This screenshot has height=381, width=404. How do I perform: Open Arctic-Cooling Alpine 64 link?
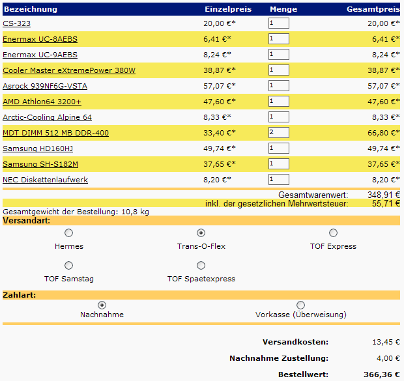47,117
